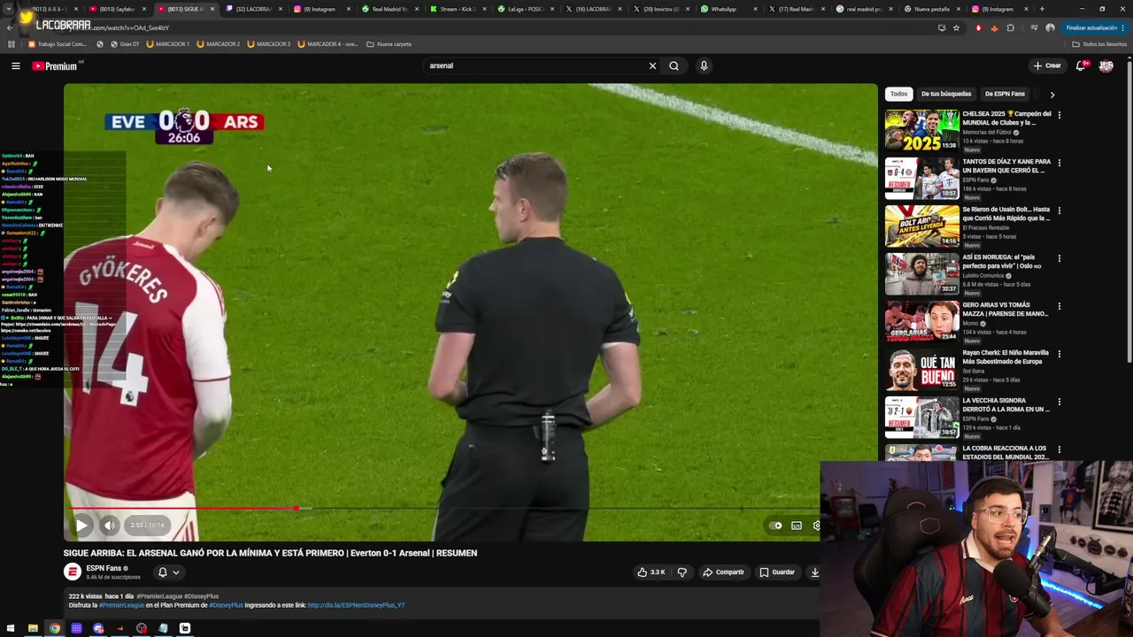Open the account avatar menu

1106,65
